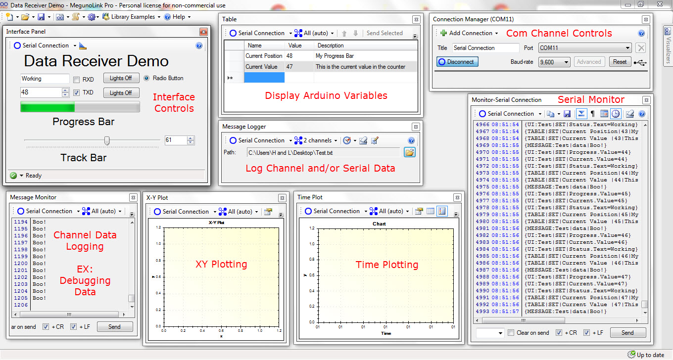
Task: Click Send button in Message Monitor
Action: tap(114, 327)
